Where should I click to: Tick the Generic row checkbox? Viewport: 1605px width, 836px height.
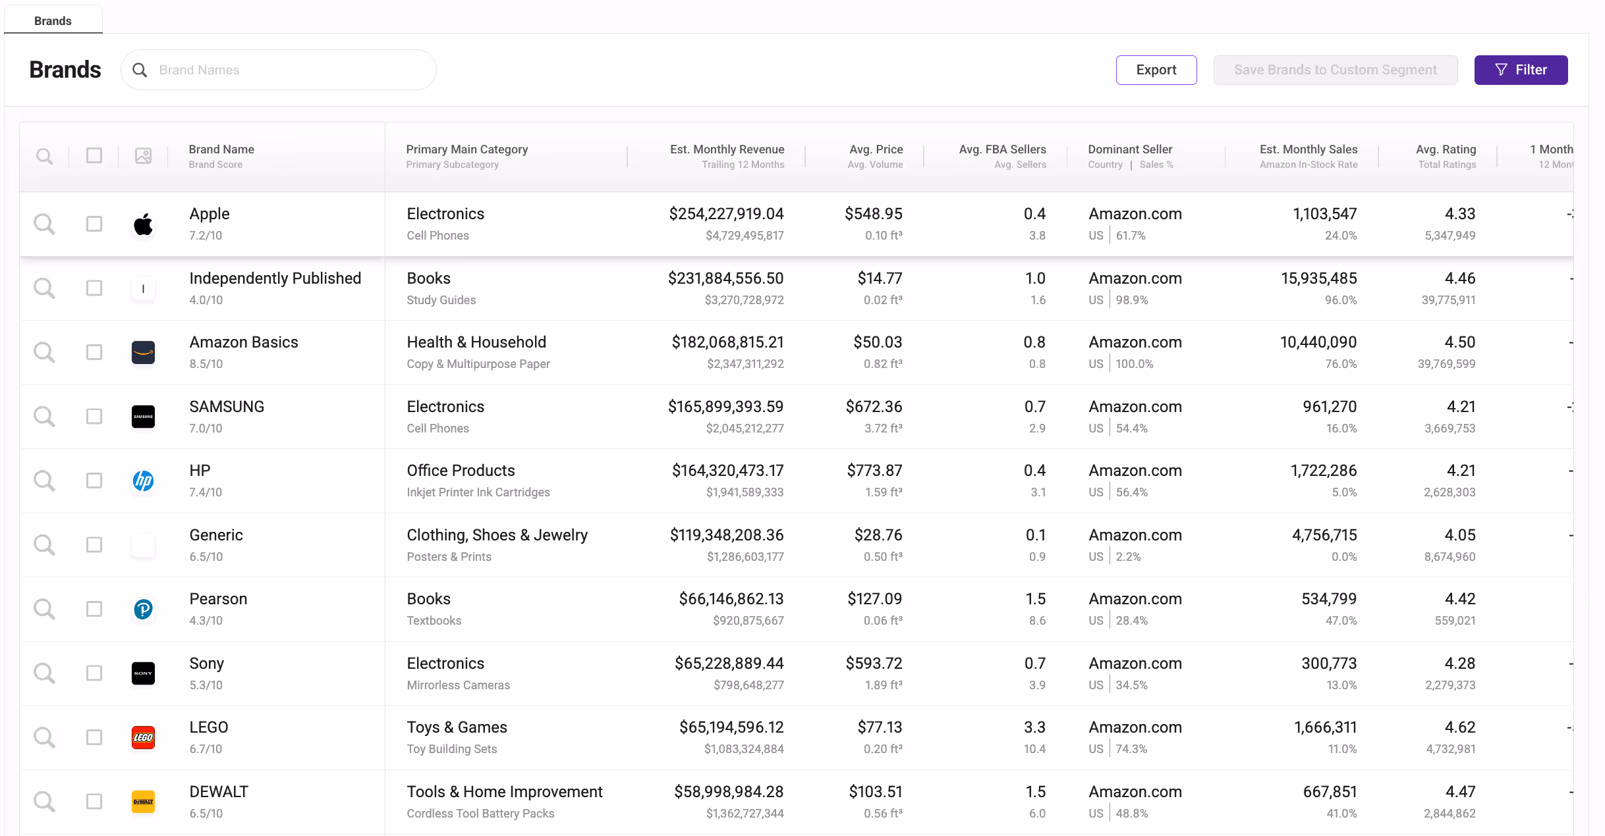pos(94,545)
